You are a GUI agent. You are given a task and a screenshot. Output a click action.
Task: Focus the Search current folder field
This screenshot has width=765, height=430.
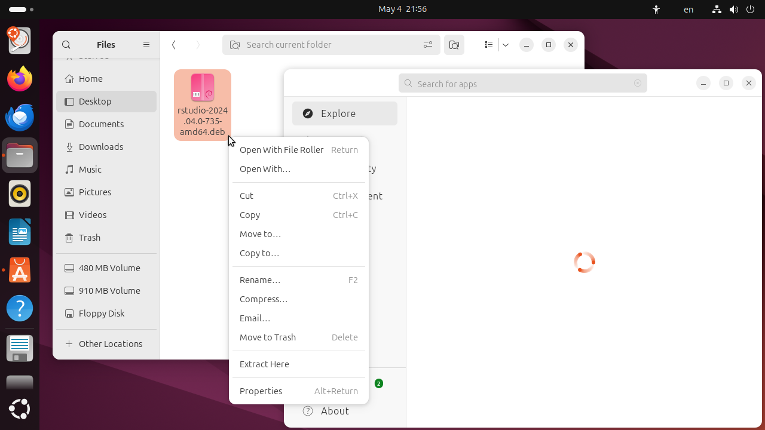tap(331, 45)
